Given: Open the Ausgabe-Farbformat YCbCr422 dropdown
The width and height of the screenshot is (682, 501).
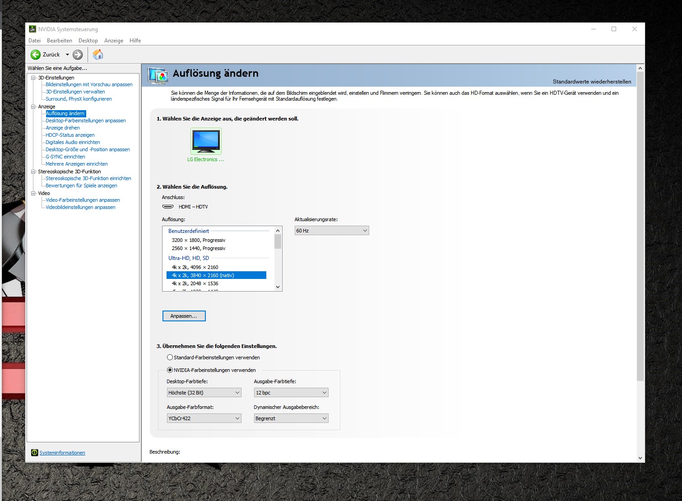Looking at the screenshot, I should (204, 418).
